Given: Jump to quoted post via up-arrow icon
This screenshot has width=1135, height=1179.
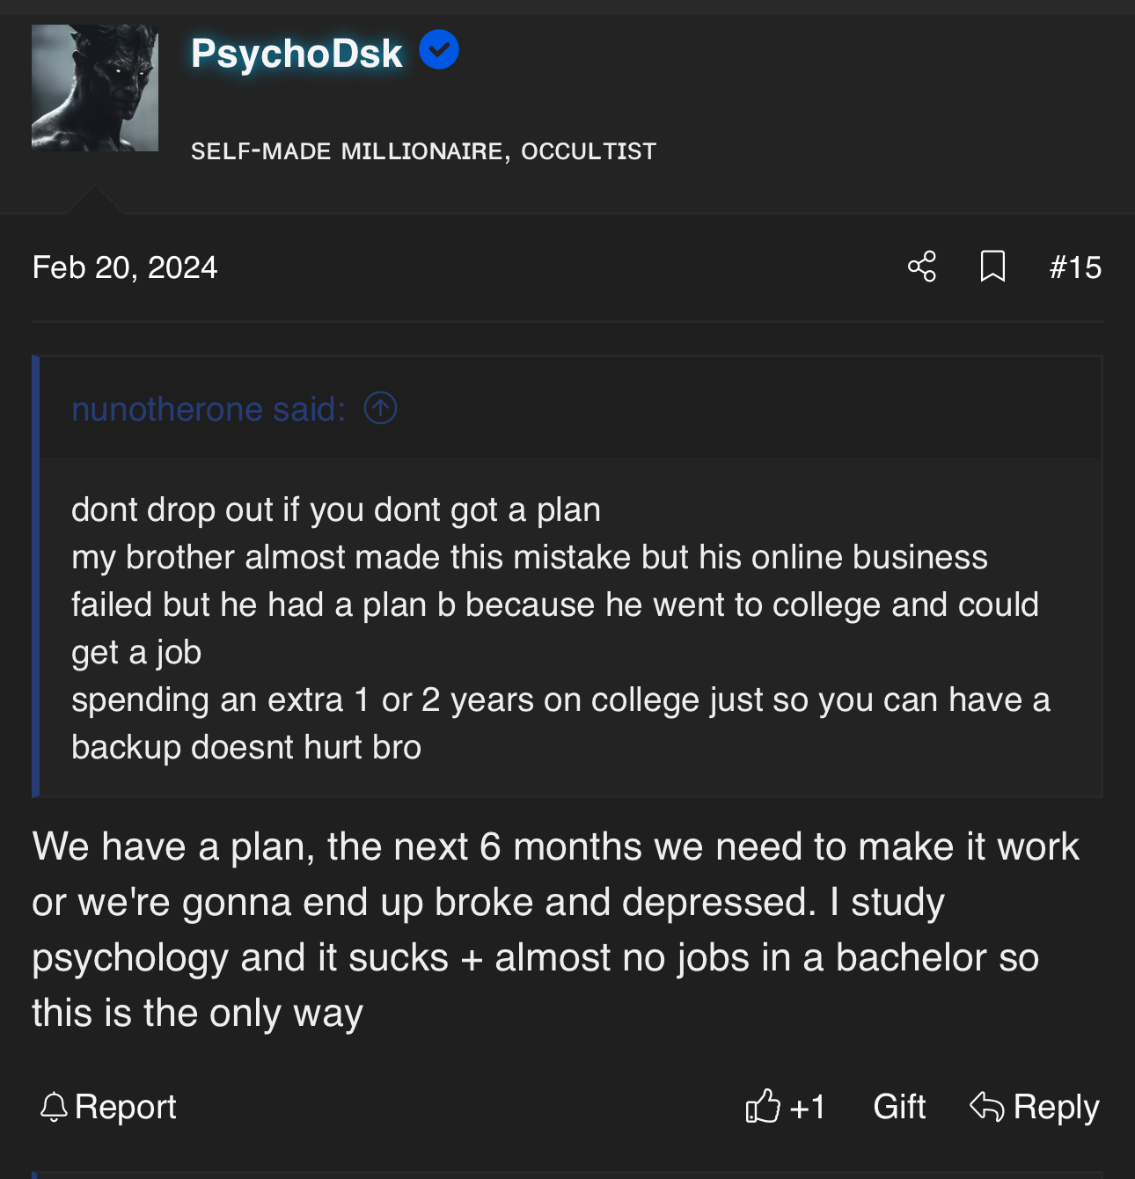Looking at the screenshot, I should coord(380,408).
